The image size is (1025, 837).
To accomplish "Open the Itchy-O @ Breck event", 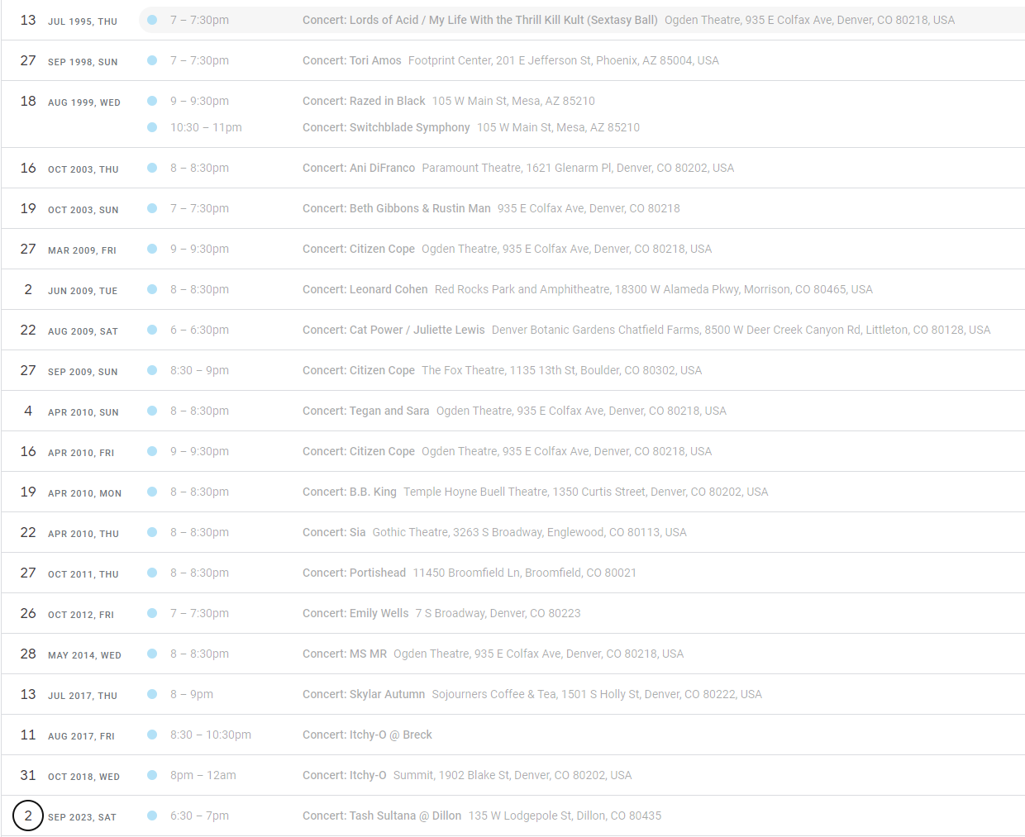I will click(367, 735).
